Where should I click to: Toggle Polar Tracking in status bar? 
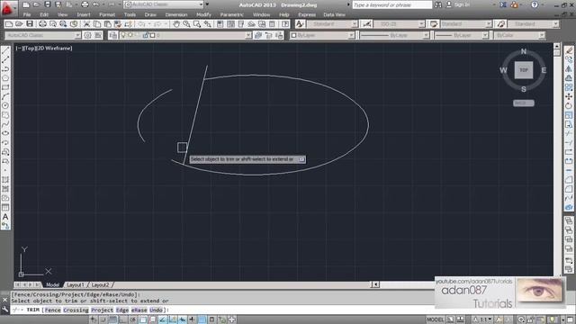(133, 319)
